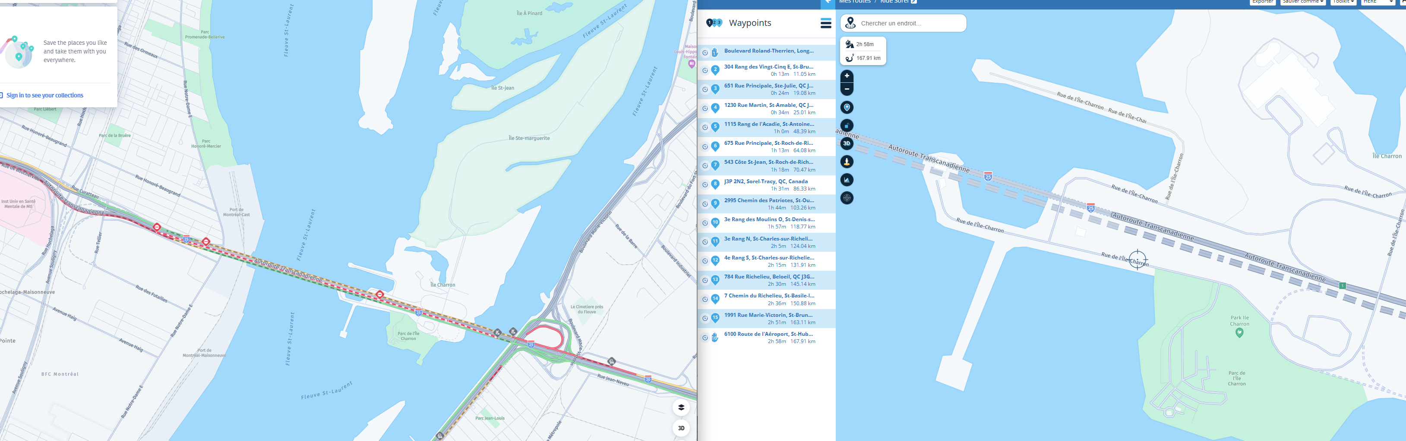Select waypoint Boulevard Roland-Therrien, Long...
This screenshot has height=441, width=1406.
tap(766, 53)
